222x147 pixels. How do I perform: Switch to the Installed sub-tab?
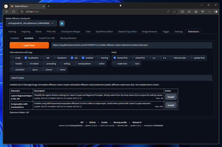tap(15, 38)
